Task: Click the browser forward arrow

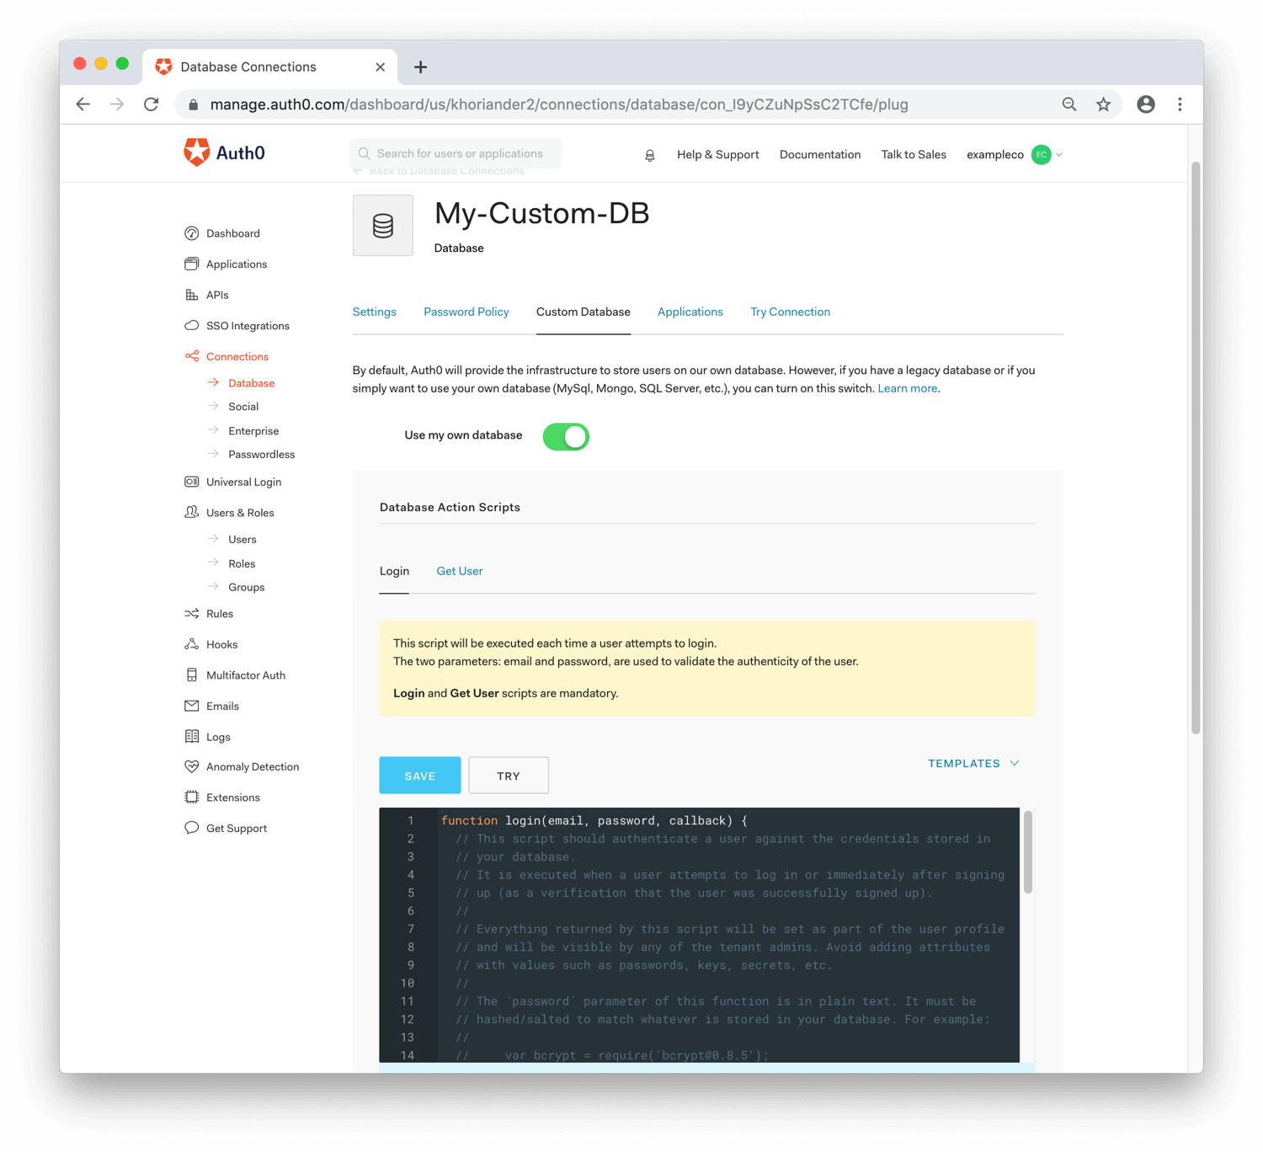Action: 117,104
